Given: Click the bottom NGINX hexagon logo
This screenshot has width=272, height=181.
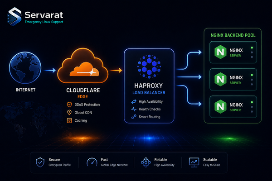Looking at the screenshot, I should coord(220,106).
